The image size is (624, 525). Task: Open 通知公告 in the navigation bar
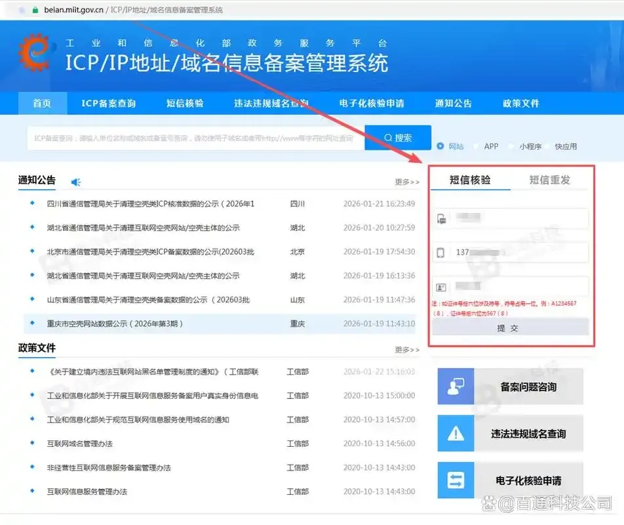pos(454,103)
